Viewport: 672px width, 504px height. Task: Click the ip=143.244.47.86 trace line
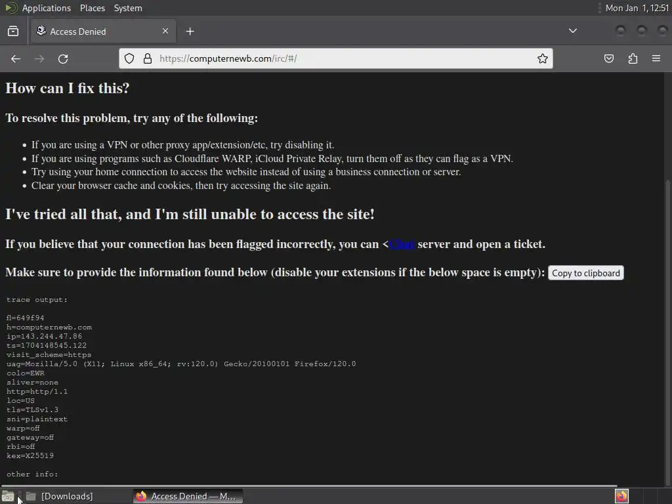click(x=44, y=337)
